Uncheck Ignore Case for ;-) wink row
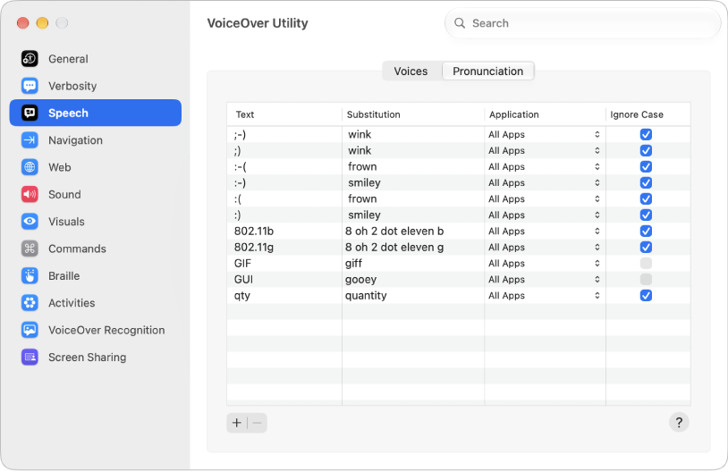The width and height of the screenshot is (728, 472). [646, 135]
